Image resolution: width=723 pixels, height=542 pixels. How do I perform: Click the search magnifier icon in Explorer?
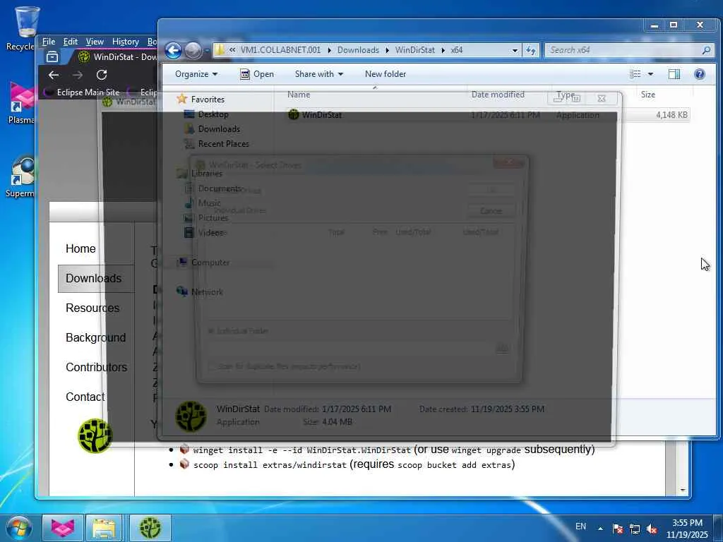click(x=706, y=50)
